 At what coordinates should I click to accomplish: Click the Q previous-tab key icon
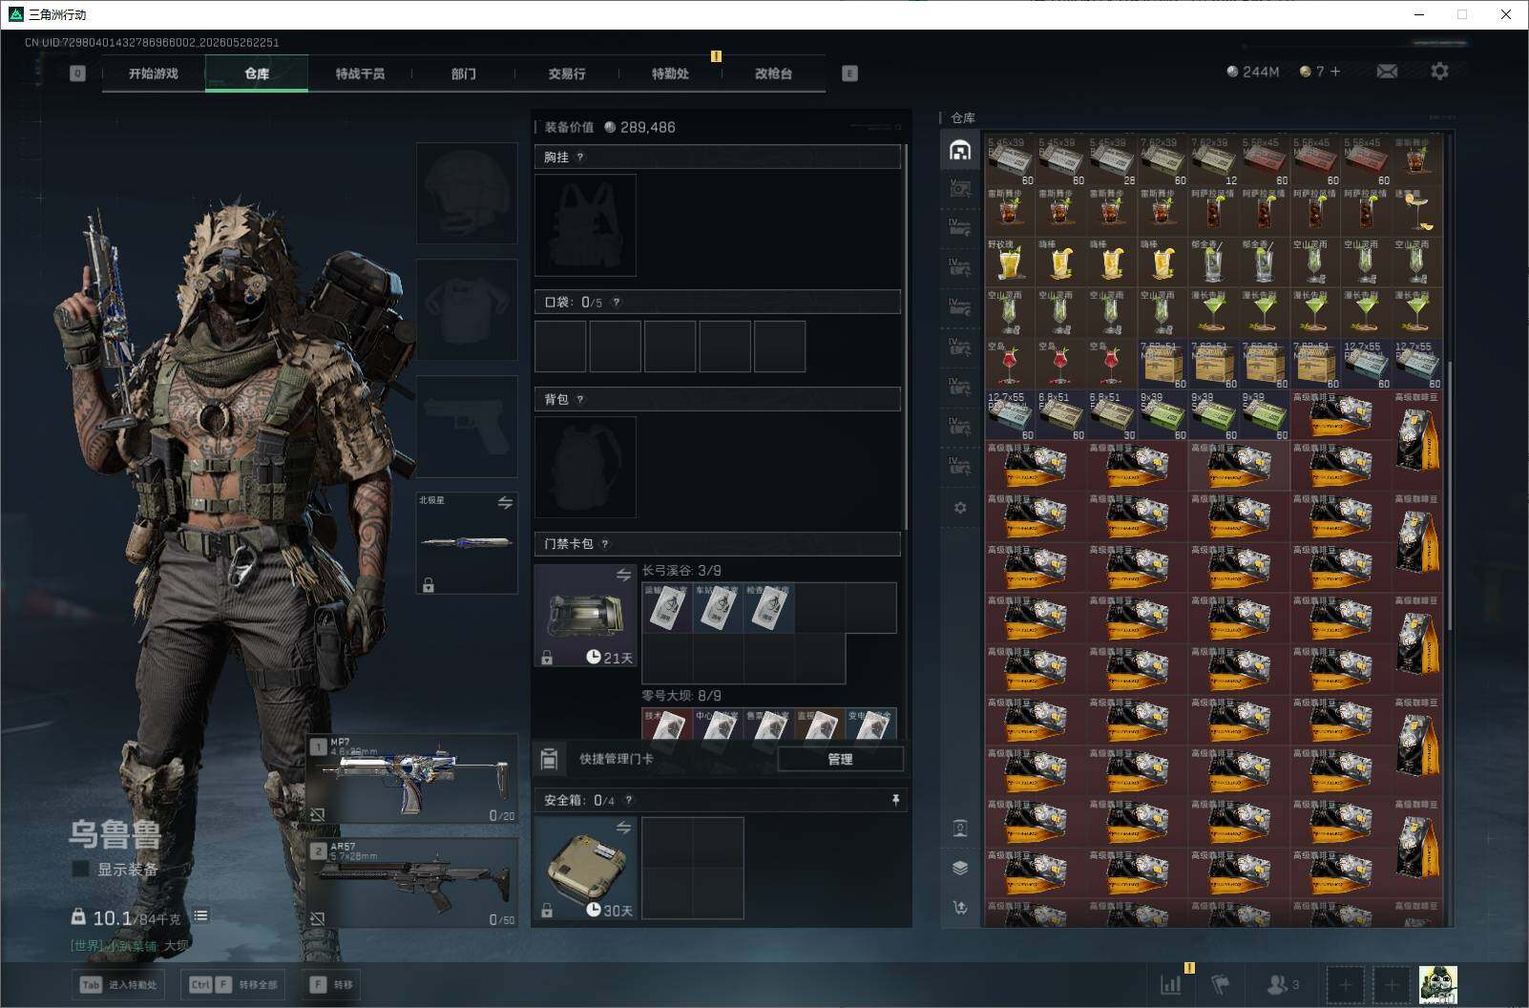(77, 73)
